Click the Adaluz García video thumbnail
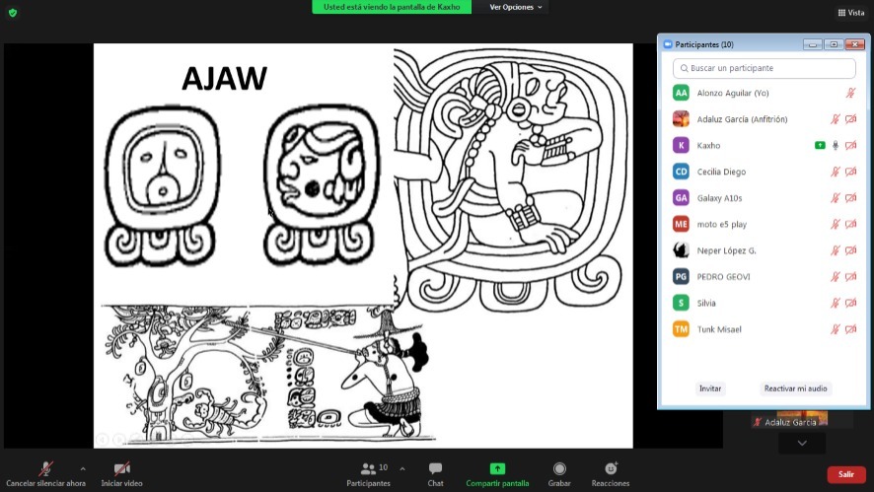 (802, 420)
